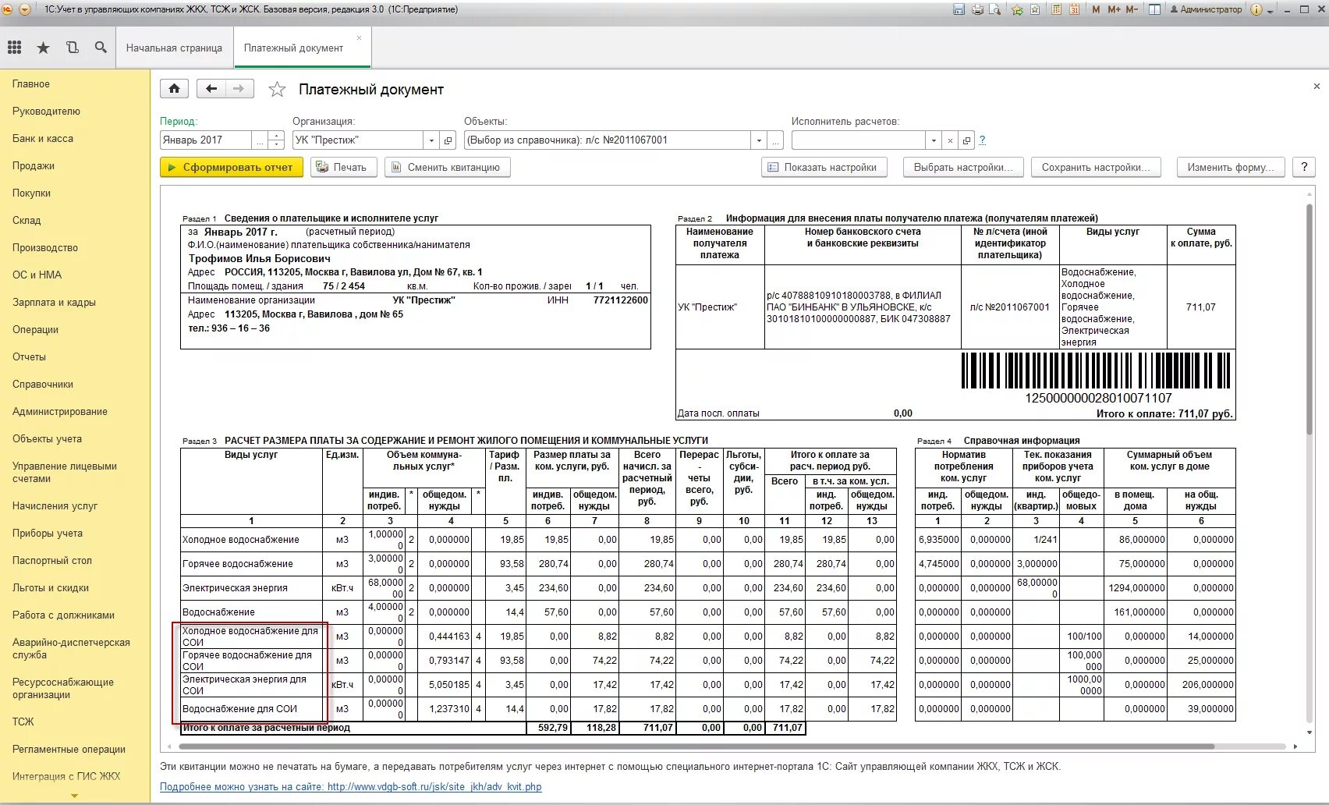Expand the Объекты dropdown arrow
The width and height of the screenshot is (1329, 805).
759,140
